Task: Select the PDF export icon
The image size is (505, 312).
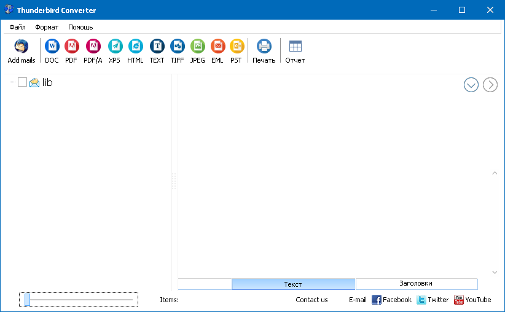Action: [x=71, y=46]
